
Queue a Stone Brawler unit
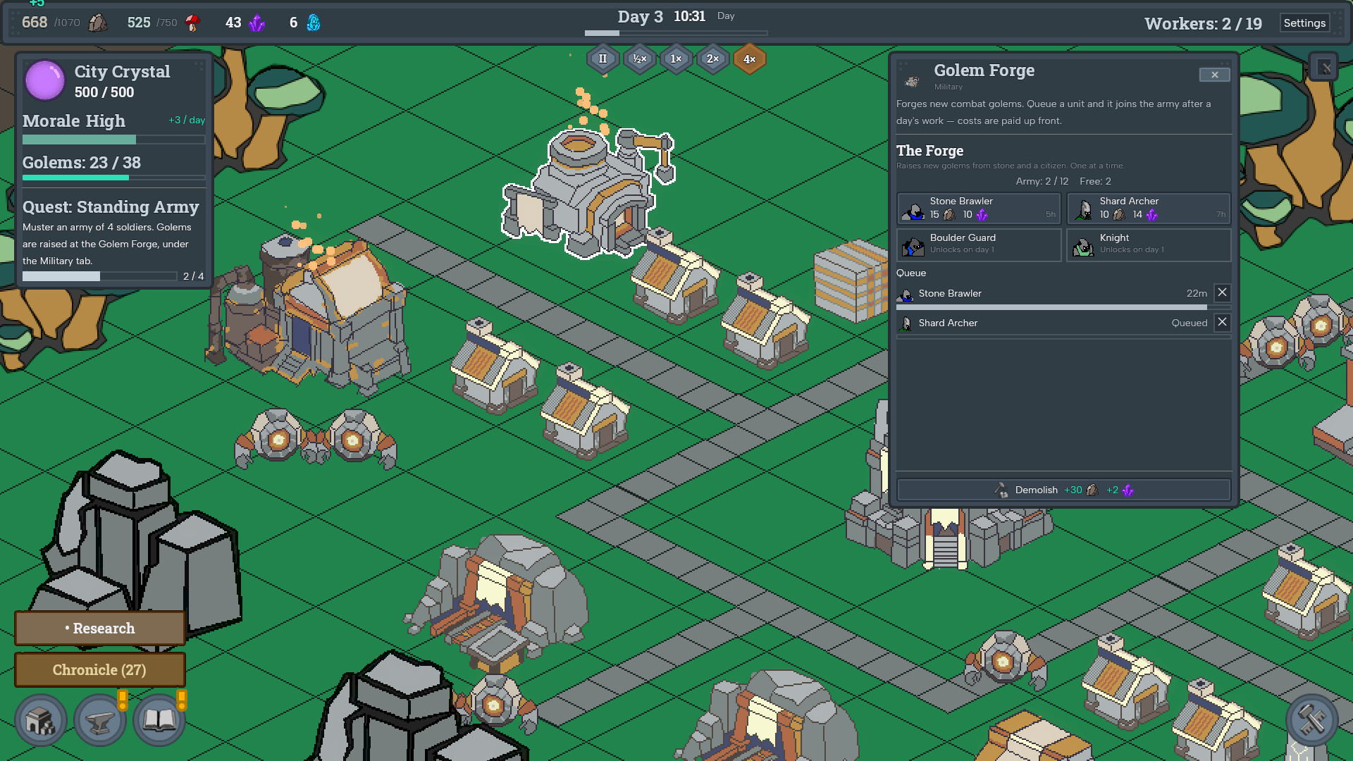pos(979,209)
